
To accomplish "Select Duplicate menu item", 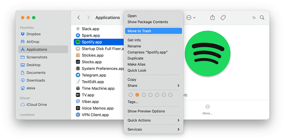I will [x=154, y=58].
